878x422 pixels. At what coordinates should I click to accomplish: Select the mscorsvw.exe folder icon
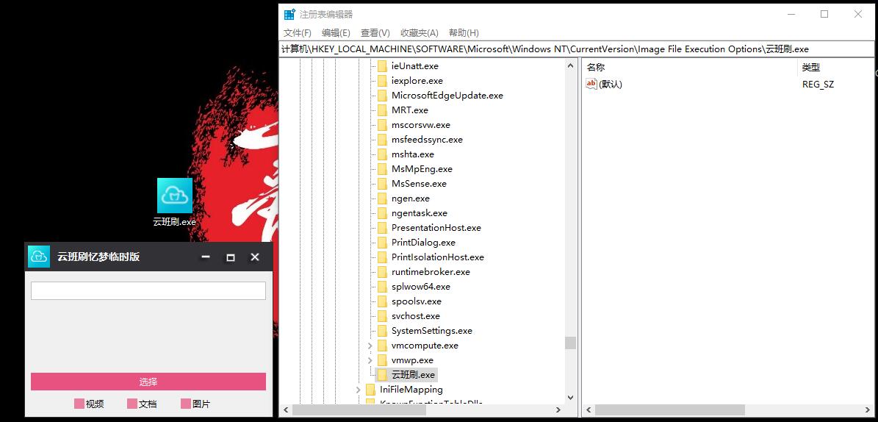[x=382, y=125]
